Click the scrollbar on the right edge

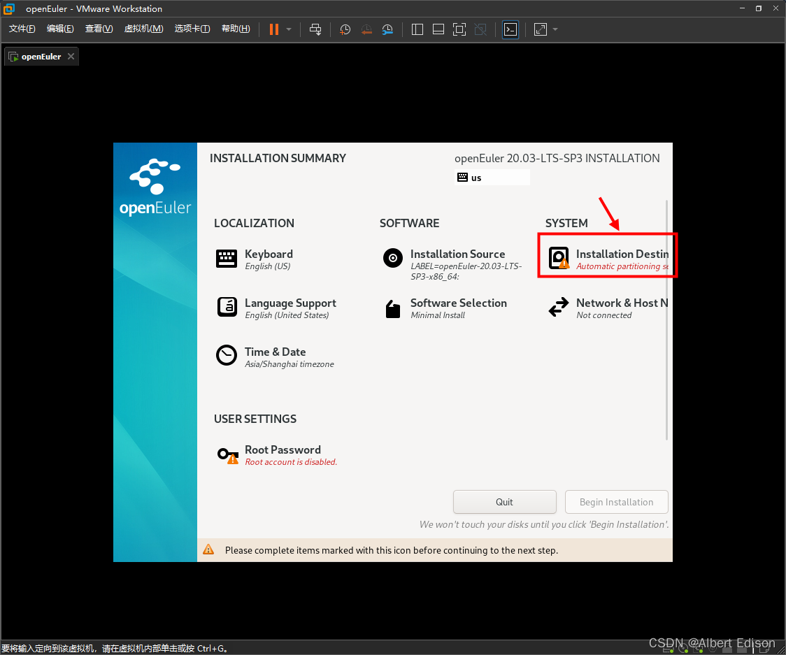668,280
